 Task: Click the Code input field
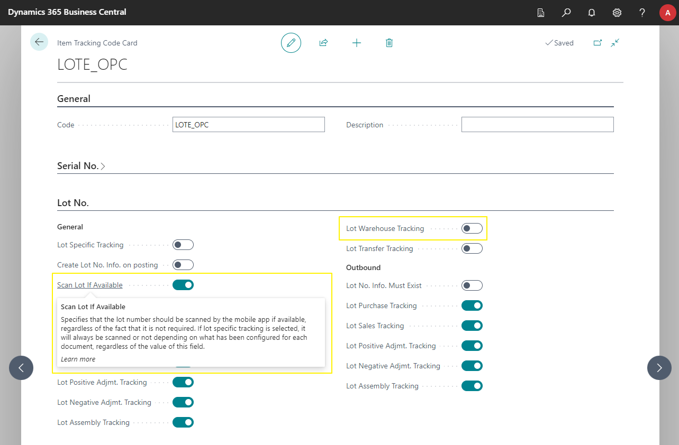click(248, 125)
